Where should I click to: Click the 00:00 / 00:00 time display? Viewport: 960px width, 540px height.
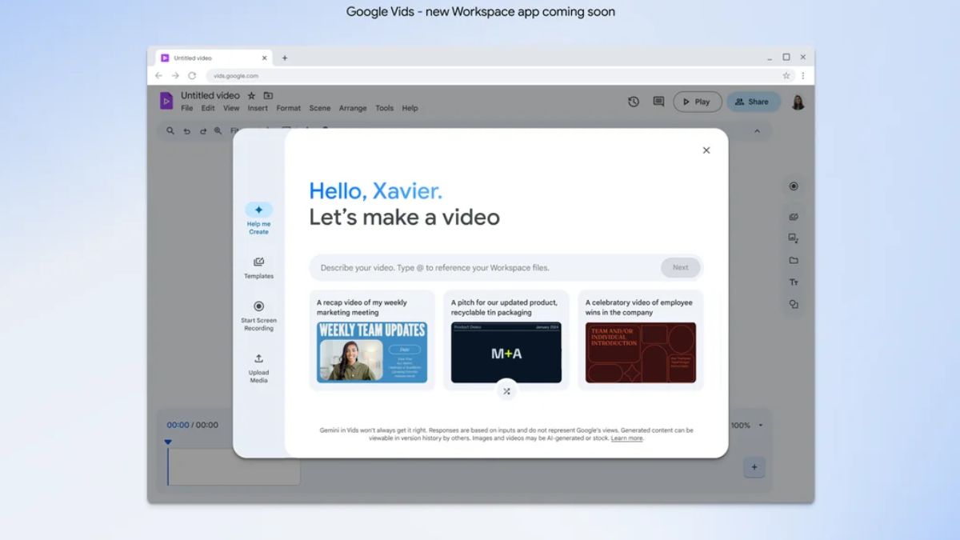pyautogui.click(x=192, y=425)
